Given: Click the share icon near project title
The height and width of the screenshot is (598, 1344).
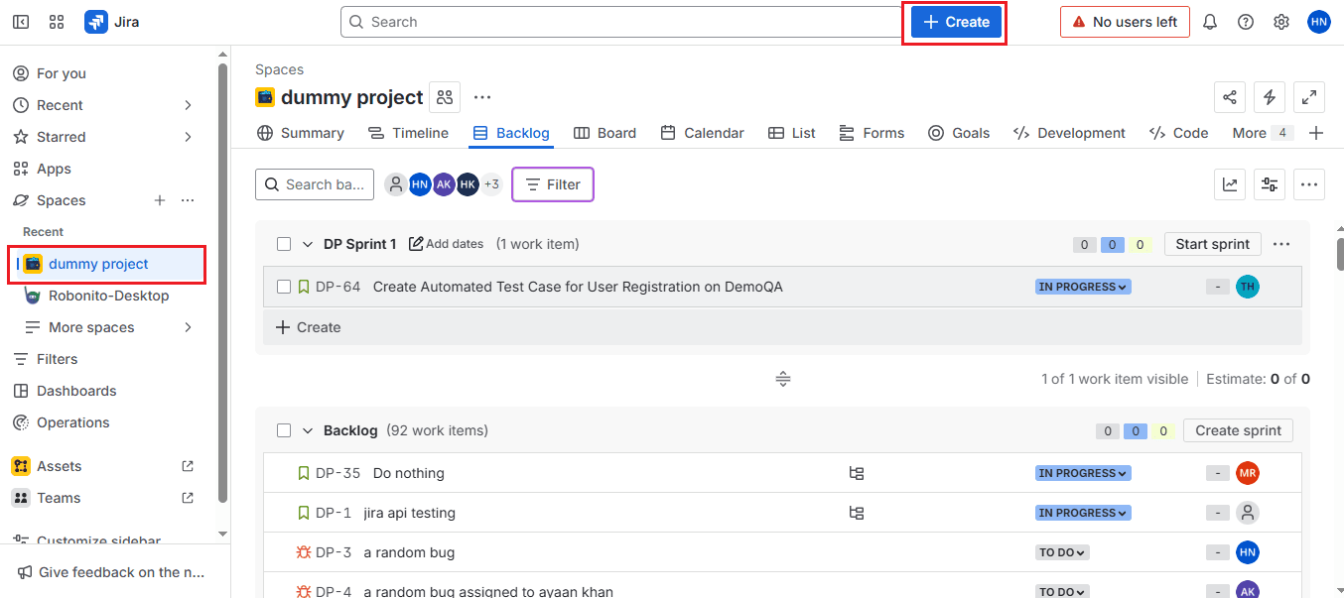Looking at the screenshot, I should pos(1230,97).
